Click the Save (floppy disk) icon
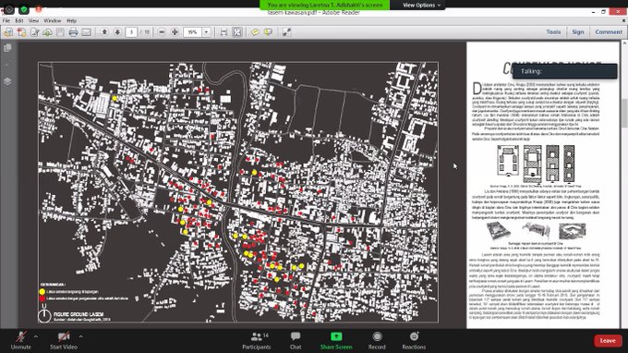628x353 pixels. coord(60,32)
